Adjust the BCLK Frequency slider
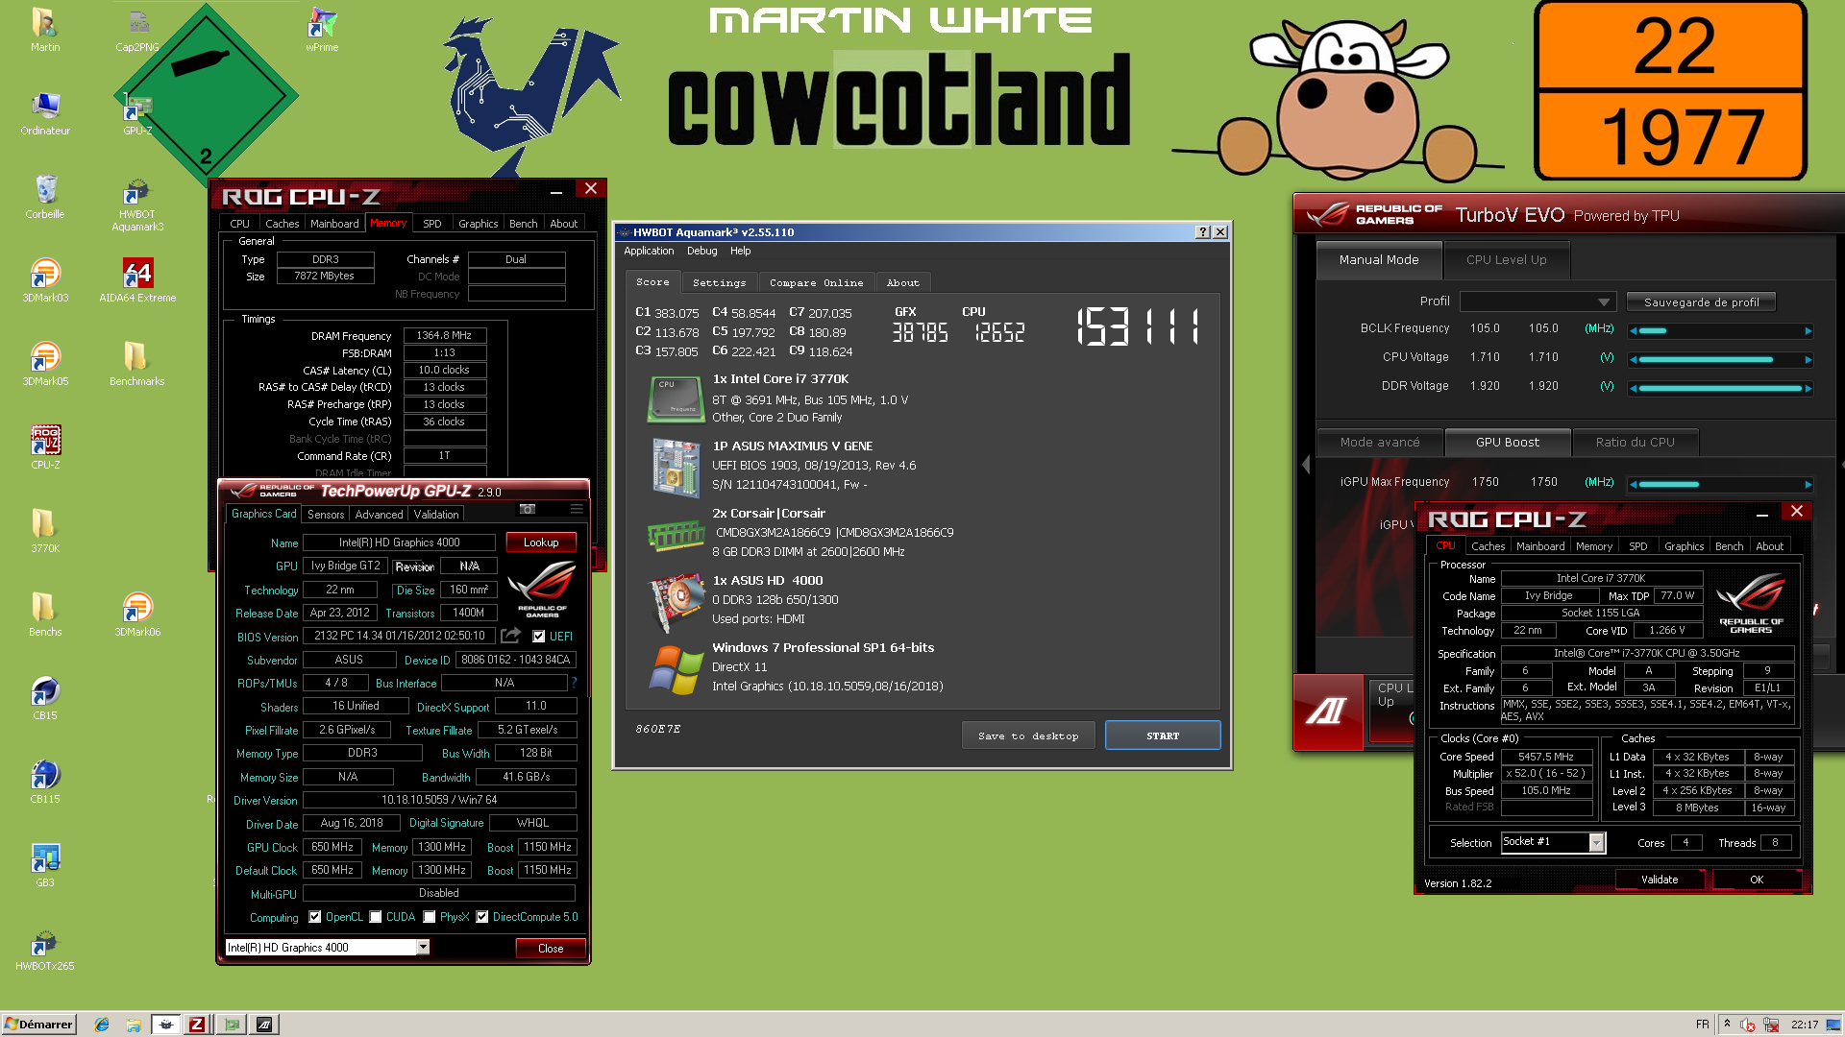The width and height of the screenshot is (1845, 1037). coord(1721,330)
